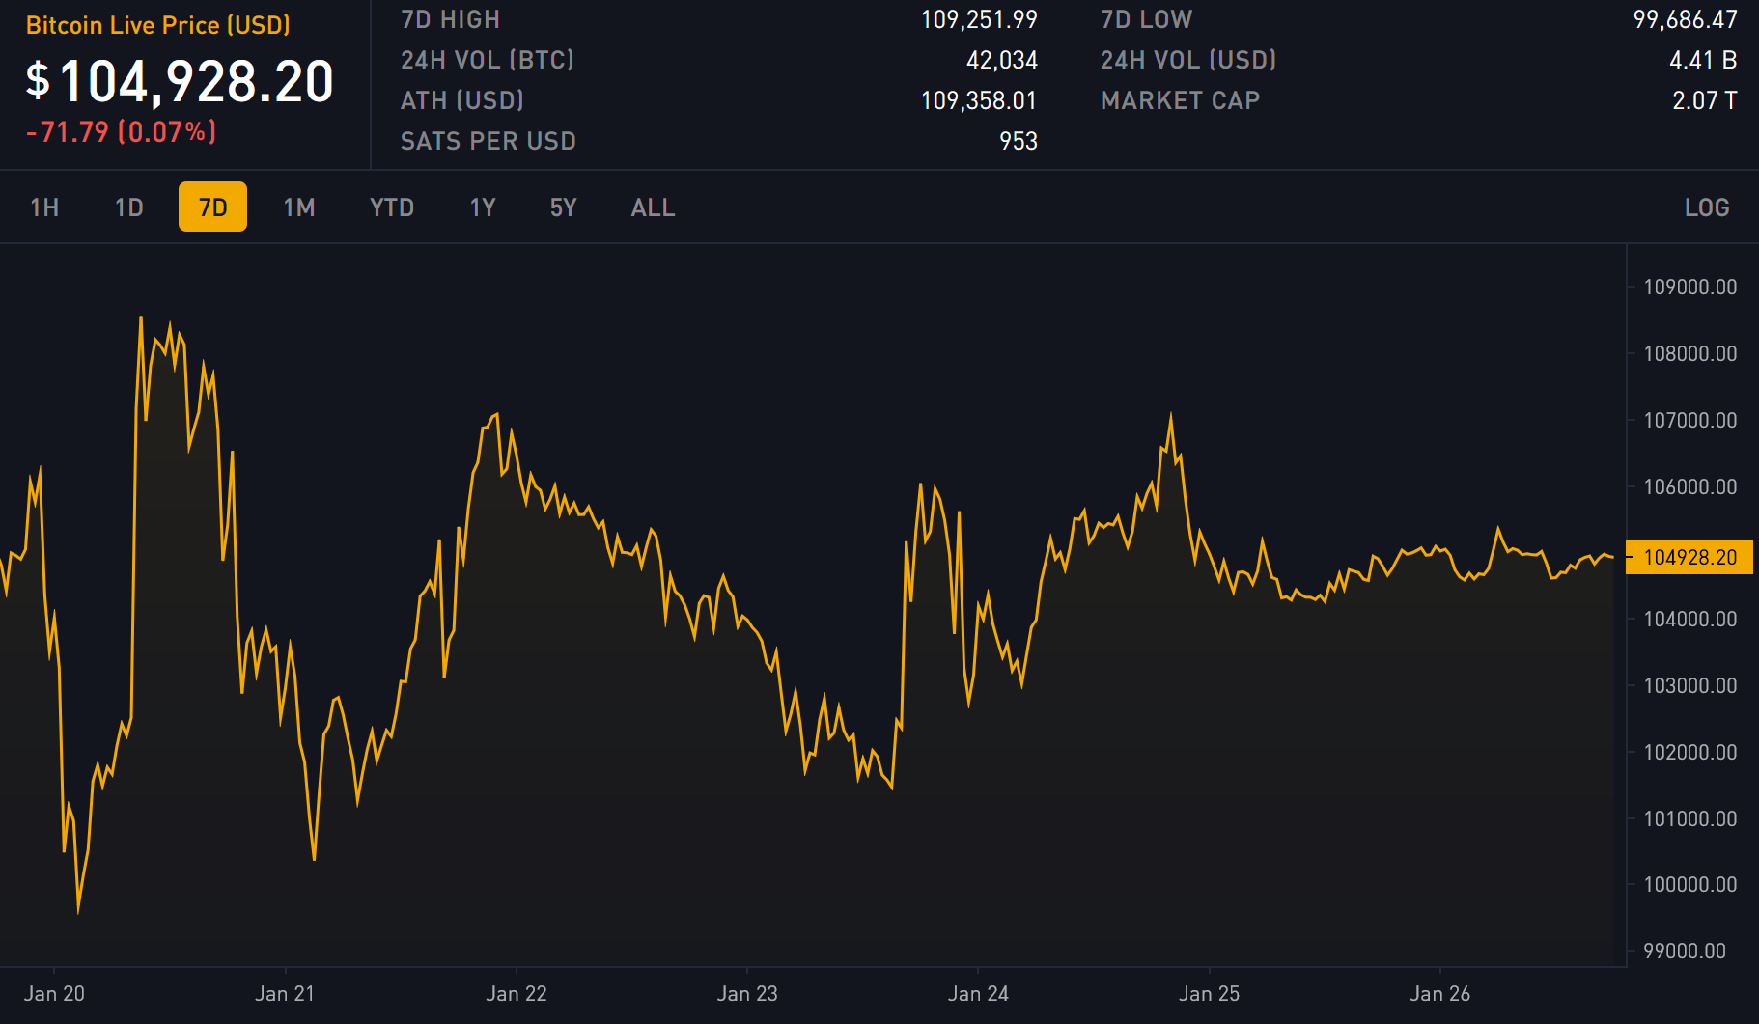This screenshot has height=1024, width=1759.
Task: Click the Jan 23 axis label
Action: coord(748,993)
